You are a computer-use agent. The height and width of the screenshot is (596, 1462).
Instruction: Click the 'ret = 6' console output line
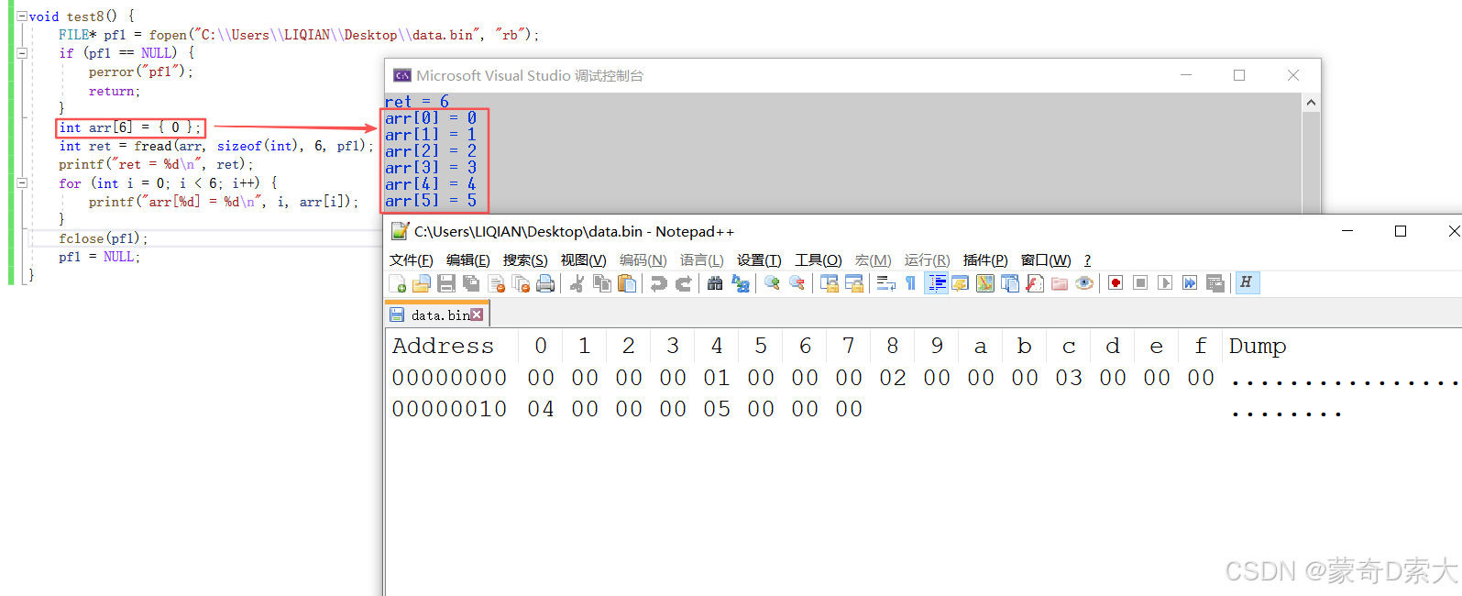(x=417, y=101)
